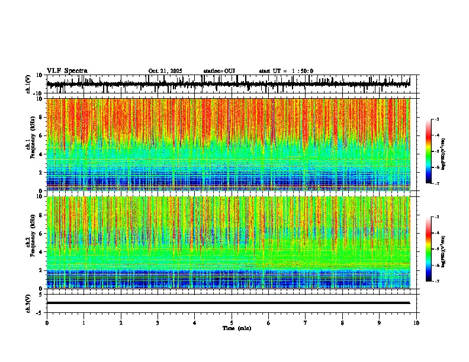Click the "station=OUI" header label

(219, 71)
